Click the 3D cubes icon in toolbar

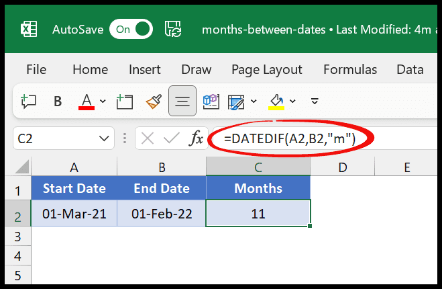tap(211, 101)
